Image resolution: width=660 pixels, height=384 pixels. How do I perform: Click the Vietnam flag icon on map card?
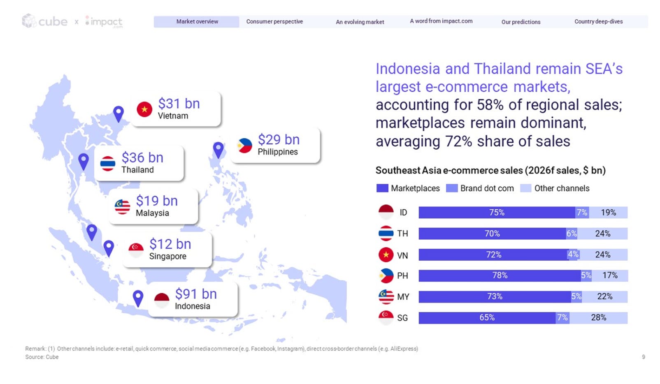point(144,109)
